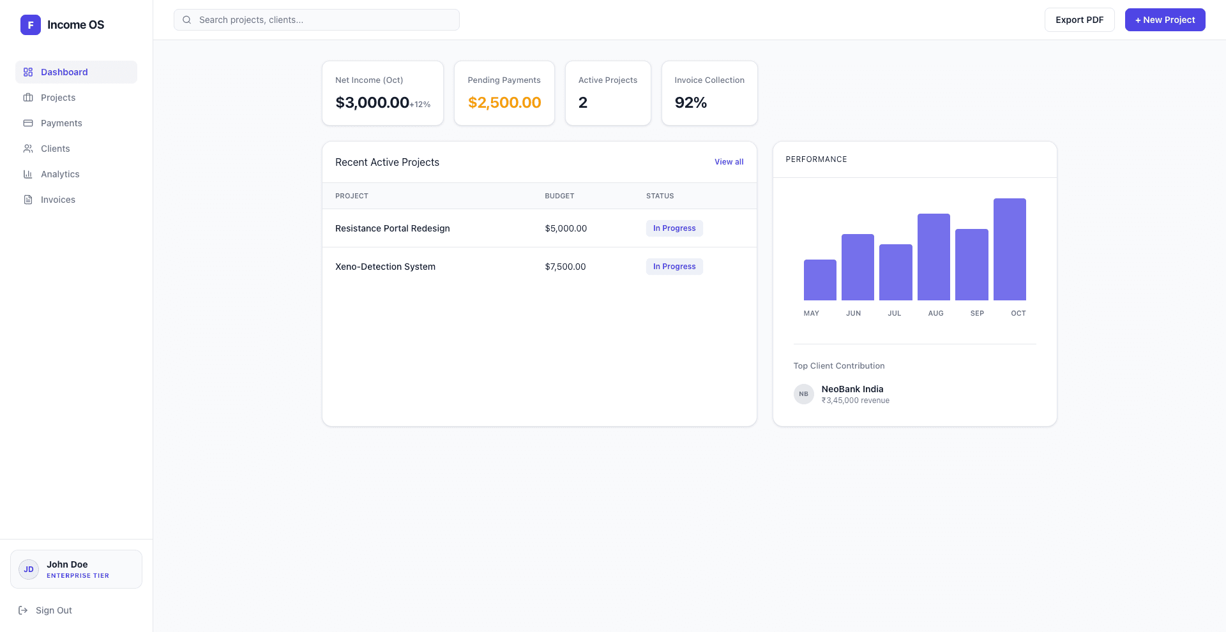Select the OCT performance bar

click(x=1010, y=249)
